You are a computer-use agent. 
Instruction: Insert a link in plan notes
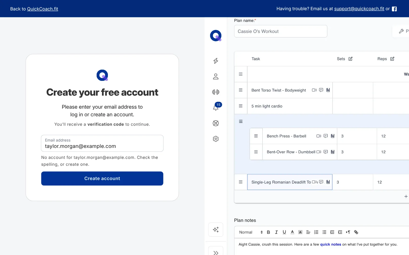pyautogui.click(x=356, y=232)
